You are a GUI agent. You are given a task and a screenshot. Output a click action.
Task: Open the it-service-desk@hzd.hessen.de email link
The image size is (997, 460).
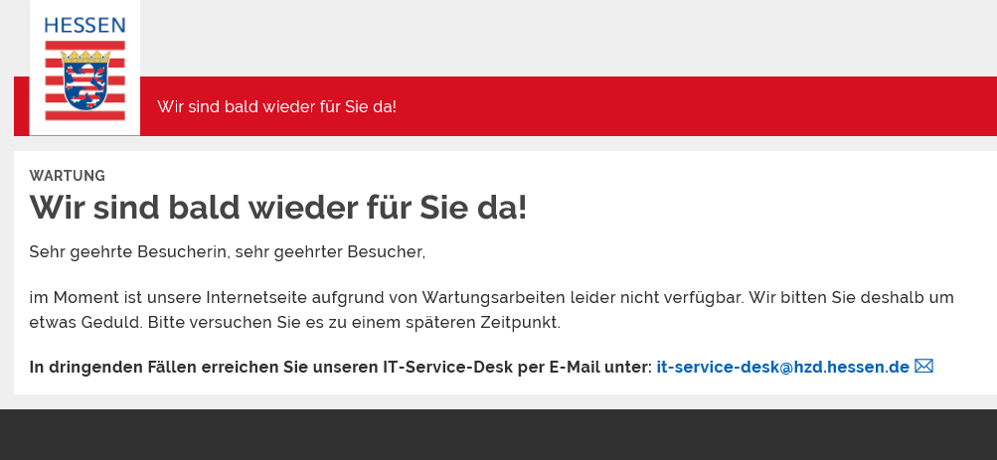click(x=782, y=368)
